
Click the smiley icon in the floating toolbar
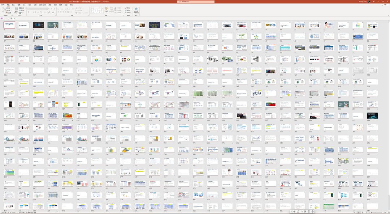pyautogui.click(x=308, y=211)
